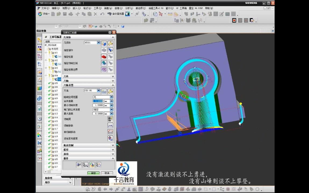
Task: Click the red 指定检查 (Specify Check) icon
Action: point(104,57)
